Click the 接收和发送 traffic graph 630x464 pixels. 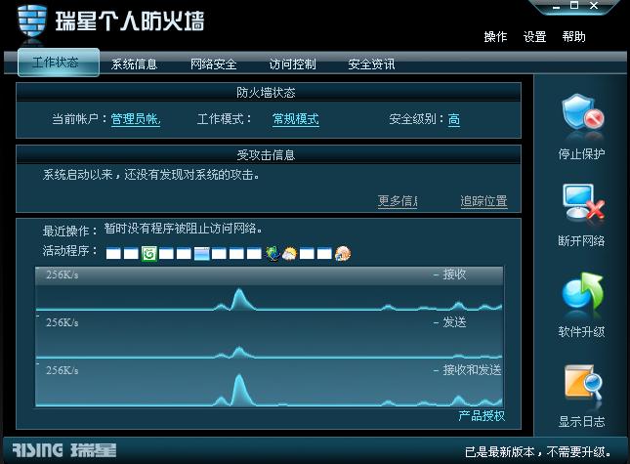coord(270,384)
